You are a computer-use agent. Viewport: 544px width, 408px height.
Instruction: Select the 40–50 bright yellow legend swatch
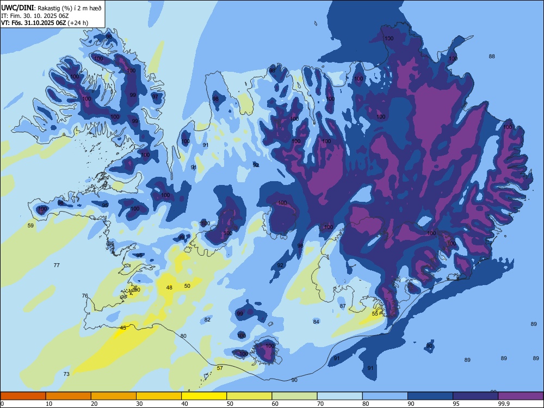pos(204,396)
